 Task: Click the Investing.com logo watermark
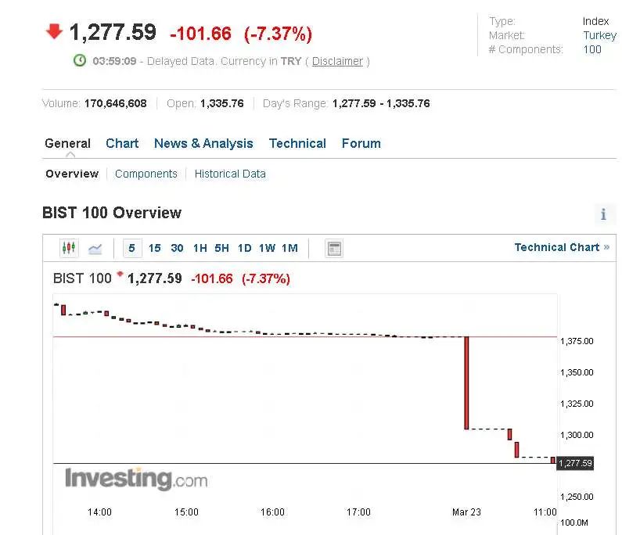135,478
